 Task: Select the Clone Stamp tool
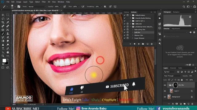[x=8, y=34]
